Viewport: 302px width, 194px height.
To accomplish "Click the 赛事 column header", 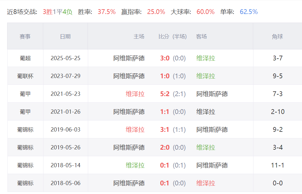I will click(x=25, y=36).
